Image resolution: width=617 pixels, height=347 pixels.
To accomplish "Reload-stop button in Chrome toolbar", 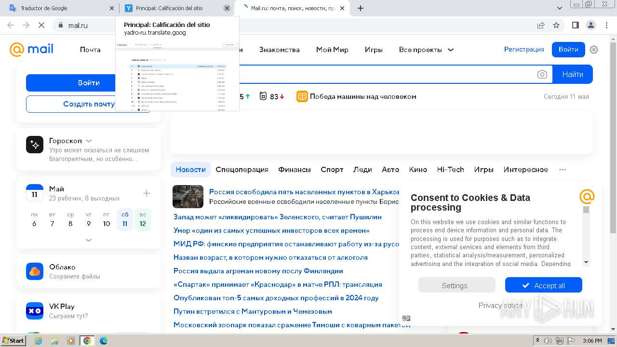I will click(41, 25).
